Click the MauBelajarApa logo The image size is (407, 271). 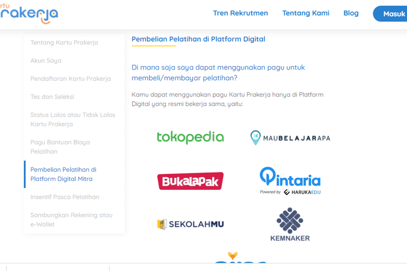point(290,138)
